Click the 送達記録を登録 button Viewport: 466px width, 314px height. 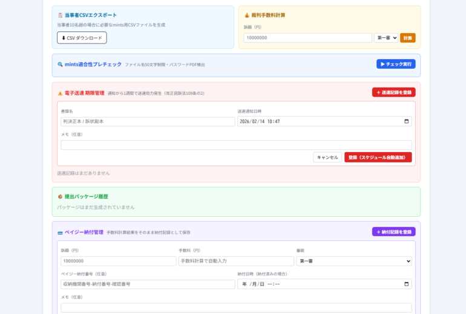click(x=393, y=92)
